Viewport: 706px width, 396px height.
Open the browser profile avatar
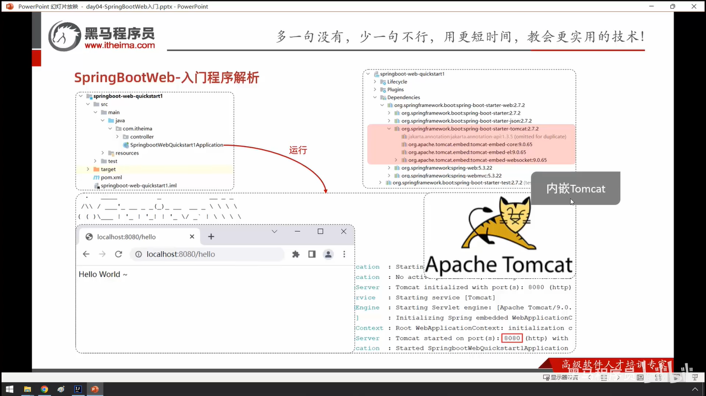(x=328, y=254)
